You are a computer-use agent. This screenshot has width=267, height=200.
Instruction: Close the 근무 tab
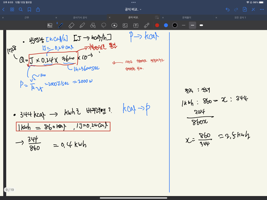click(3, 17)
